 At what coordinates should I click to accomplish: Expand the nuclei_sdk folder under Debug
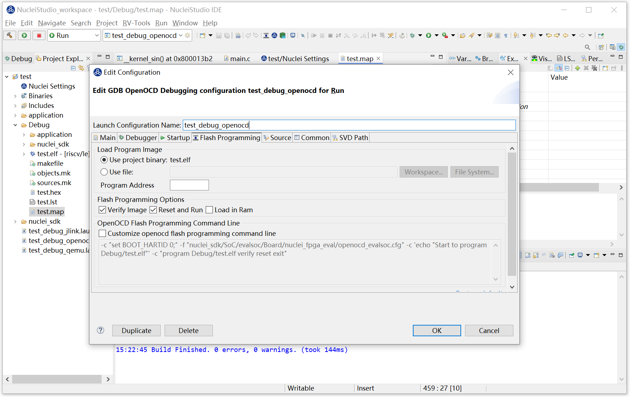(24, 144)
